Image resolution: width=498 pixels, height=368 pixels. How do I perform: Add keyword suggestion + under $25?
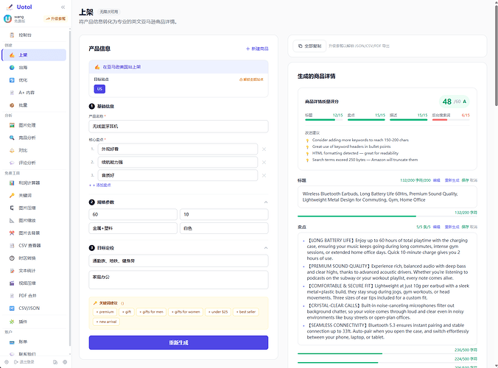pos(218,312)
